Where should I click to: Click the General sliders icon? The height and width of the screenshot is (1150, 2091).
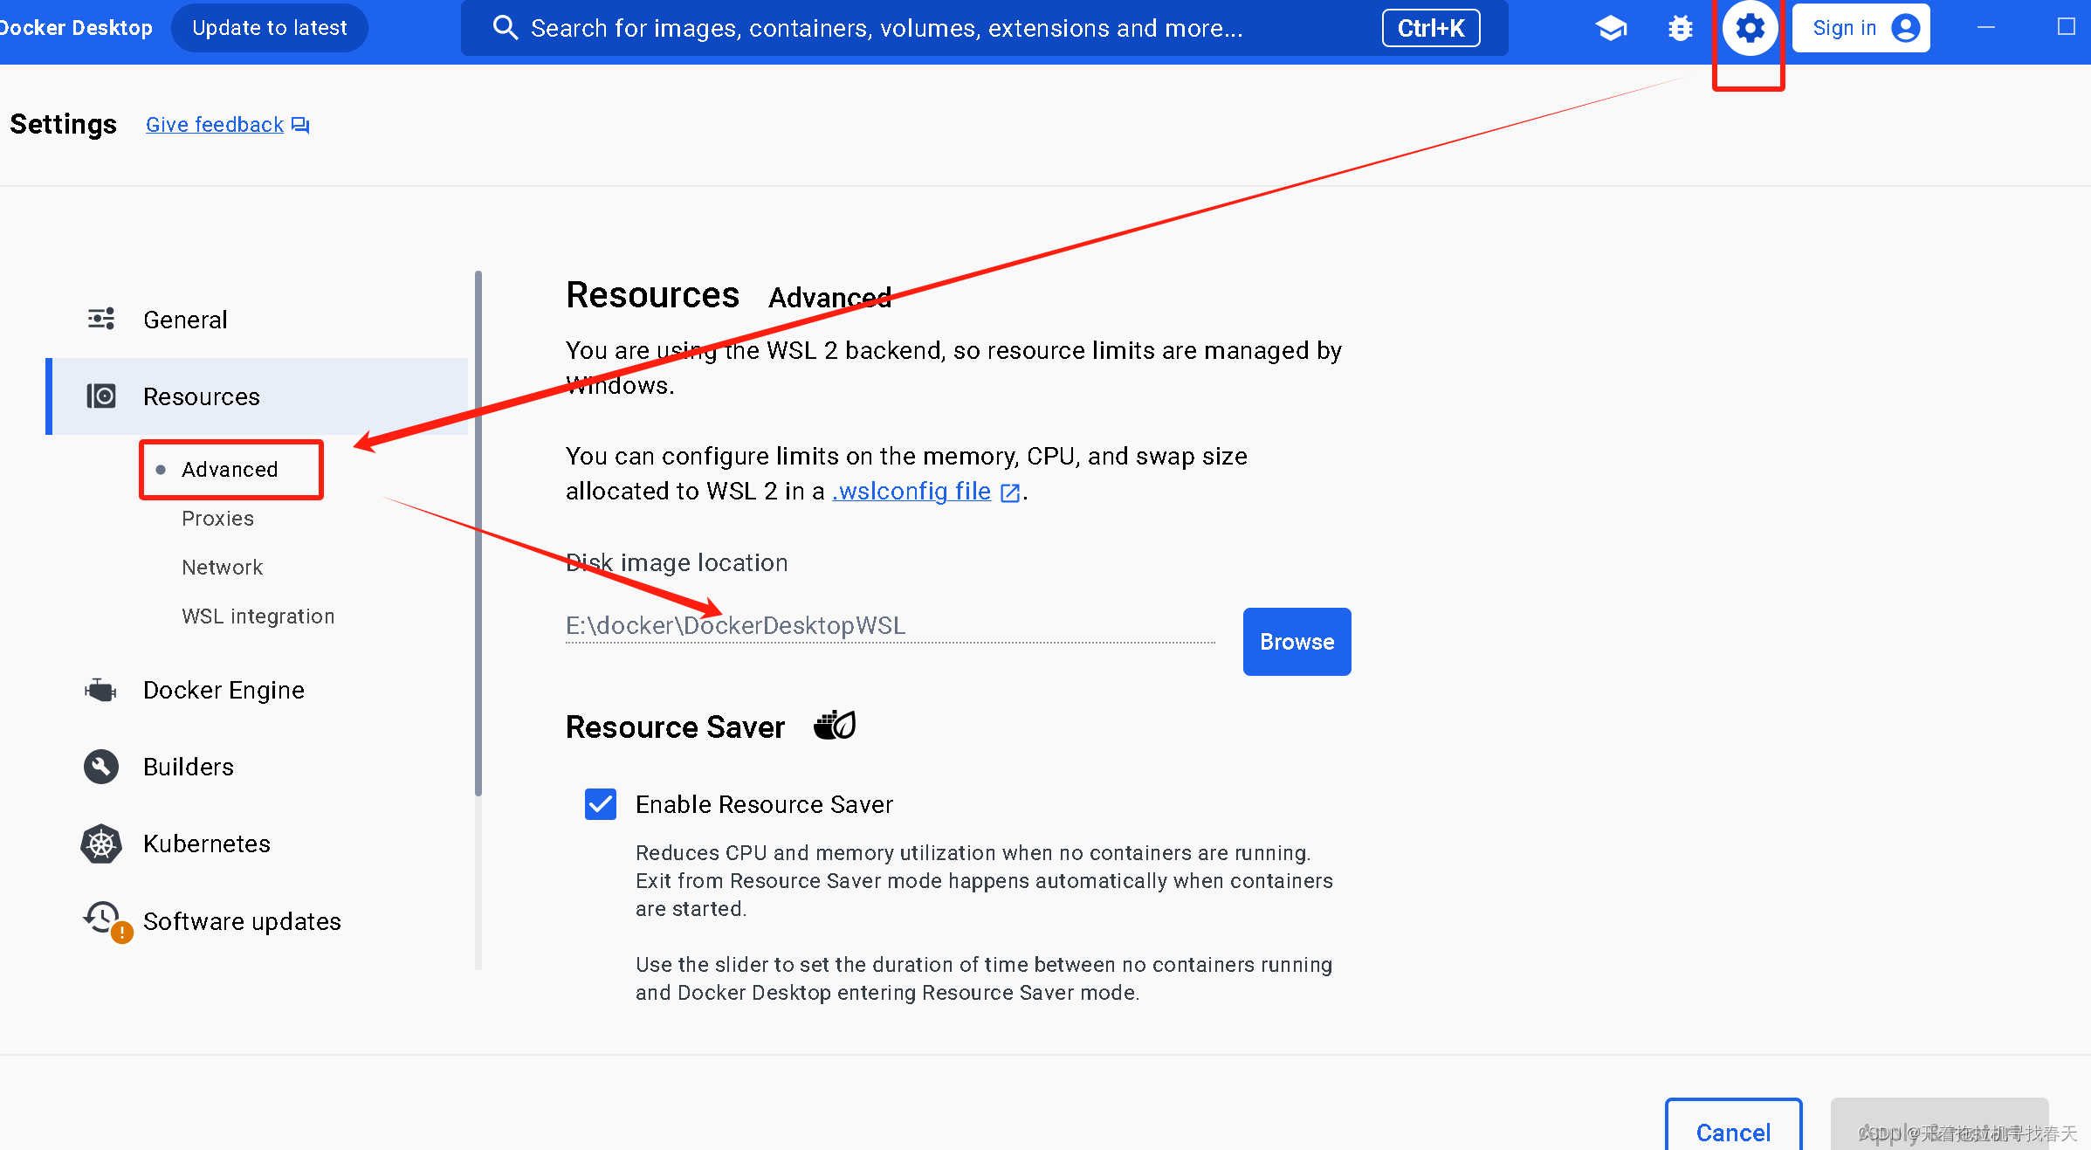click(x=101, y=319)
